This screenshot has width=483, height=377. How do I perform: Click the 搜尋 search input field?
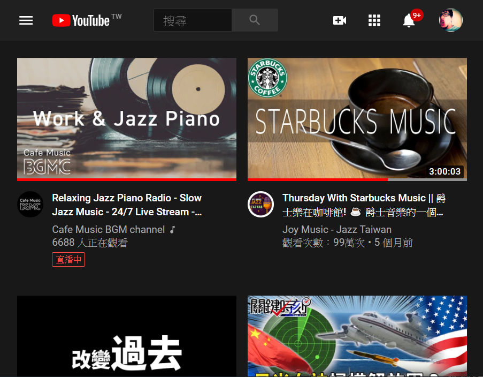tap(193, 20)
